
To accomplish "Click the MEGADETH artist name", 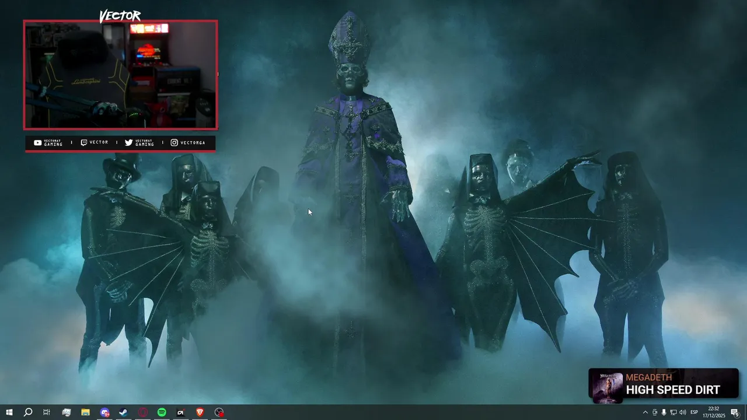I will click(x=649, y=377).
